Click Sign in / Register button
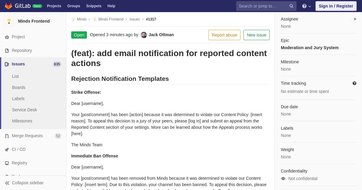This screenshot has height=190, width=362. point(336,6)
